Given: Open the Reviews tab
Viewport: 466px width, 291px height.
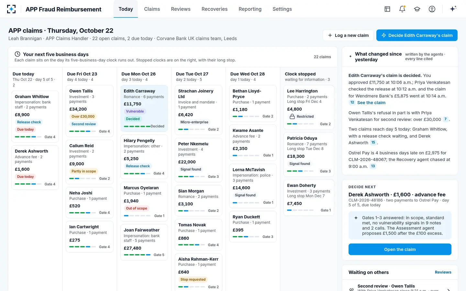Looking at the screenshot, I should (181, 9).
